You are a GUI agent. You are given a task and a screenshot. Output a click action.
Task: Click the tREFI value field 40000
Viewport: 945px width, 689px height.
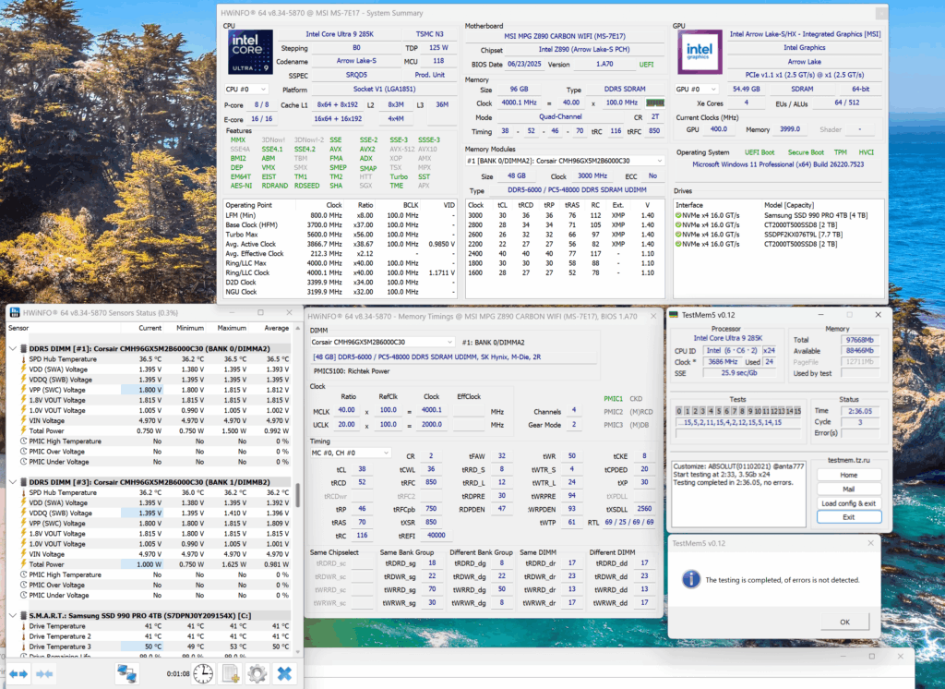point(437,535)
